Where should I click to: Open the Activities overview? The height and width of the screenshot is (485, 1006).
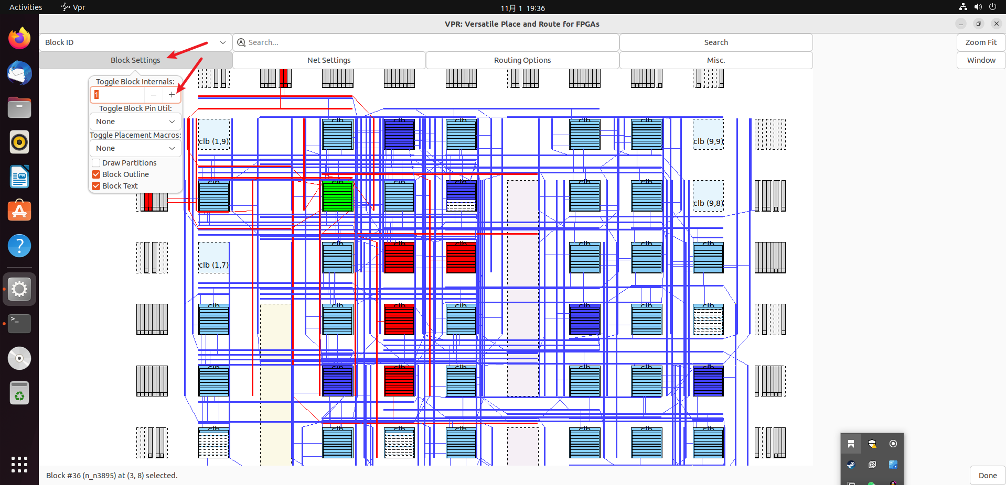tap(26, 7)
